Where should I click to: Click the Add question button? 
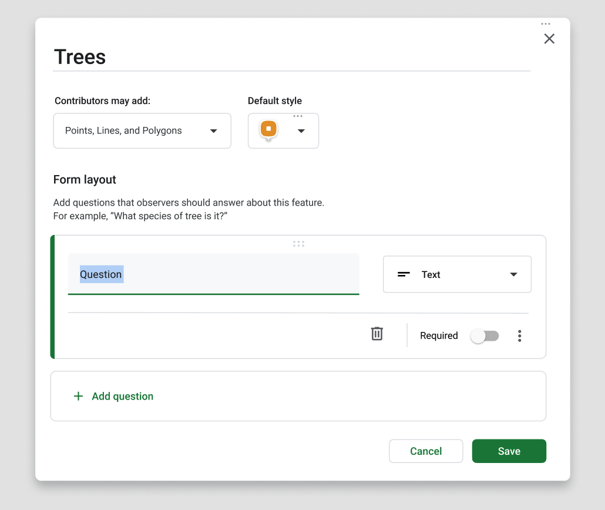click(298, 396)
